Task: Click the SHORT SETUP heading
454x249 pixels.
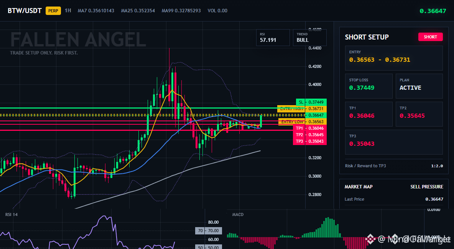Action: pos(367,37)
